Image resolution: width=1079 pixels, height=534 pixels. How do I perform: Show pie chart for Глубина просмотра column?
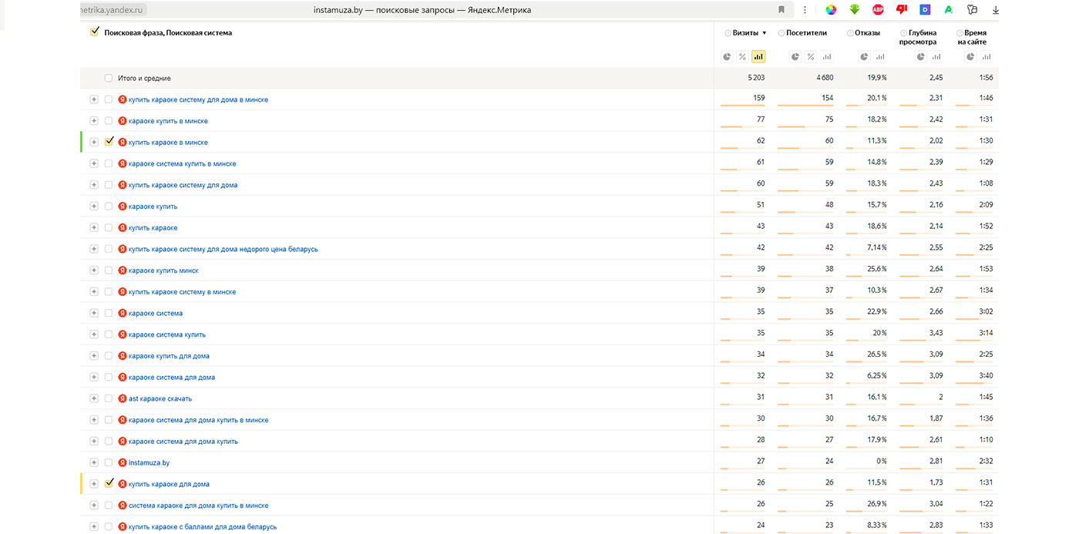click(921, 56)
